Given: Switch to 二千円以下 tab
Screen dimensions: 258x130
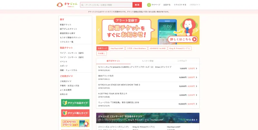Looking at the screenshot, I should click(182, 61).
